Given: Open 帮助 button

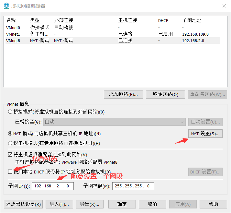Looking at the screenshot, I should 213,204.
